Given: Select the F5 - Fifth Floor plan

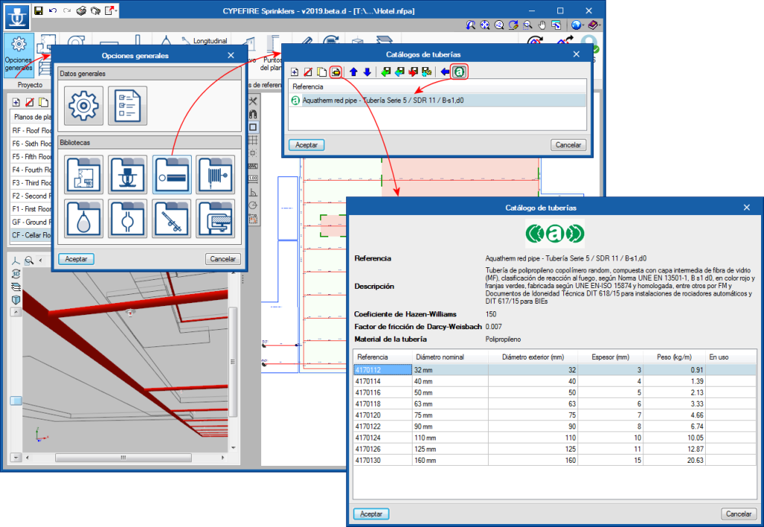Looking at the screenshot, I should tap(31, 157).
